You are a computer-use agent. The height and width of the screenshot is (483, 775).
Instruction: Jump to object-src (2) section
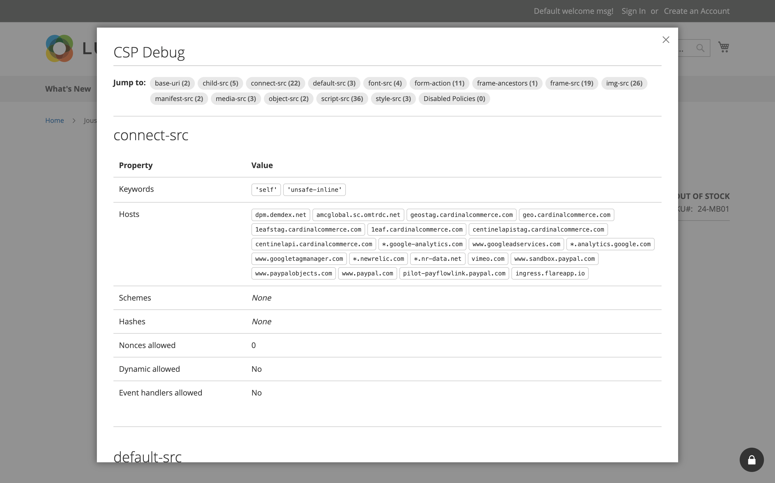pyautogui.click(x=288, y=98)
